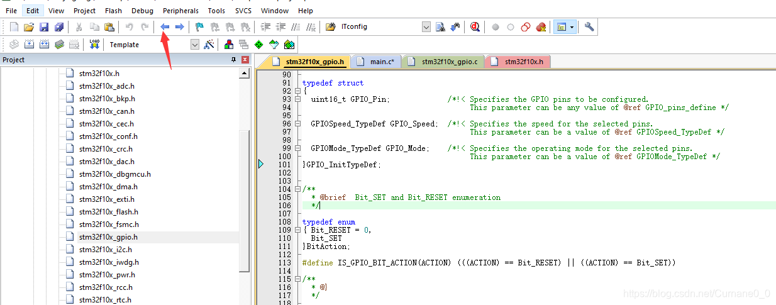
Task: Disable all breakpoints double-circle icon
Action: pyautogui.click(x=526, y=27)
